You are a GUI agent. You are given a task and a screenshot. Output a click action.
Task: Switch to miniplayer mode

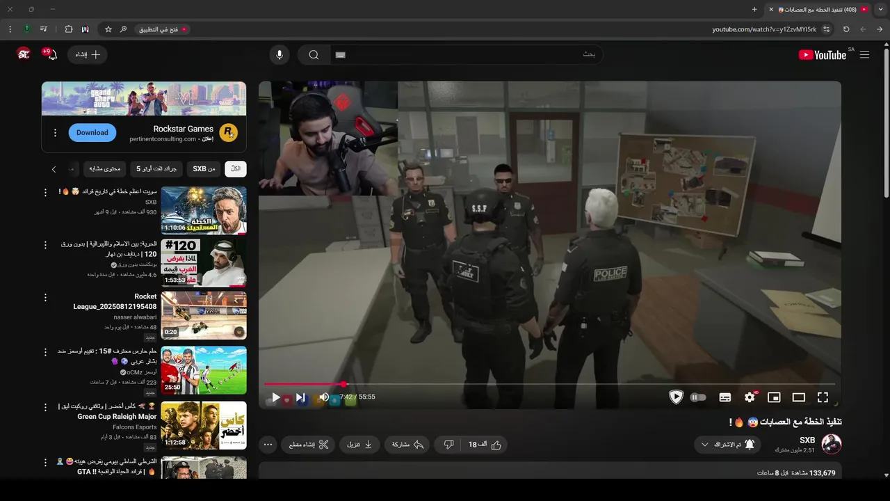[x=774, y=397]
